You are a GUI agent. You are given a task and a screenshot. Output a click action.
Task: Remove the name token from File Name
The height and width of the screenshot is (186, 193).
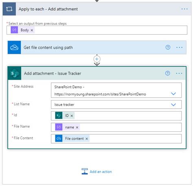pyautogui.click(x=77, y=127)
